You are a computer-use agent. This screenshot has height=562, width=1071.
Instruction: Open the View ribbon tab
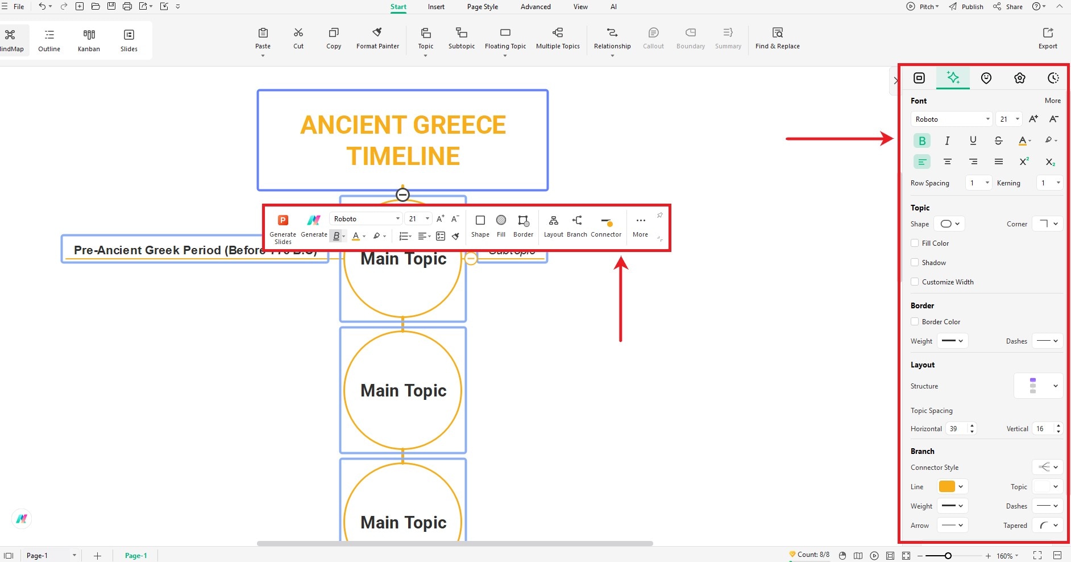580,7
